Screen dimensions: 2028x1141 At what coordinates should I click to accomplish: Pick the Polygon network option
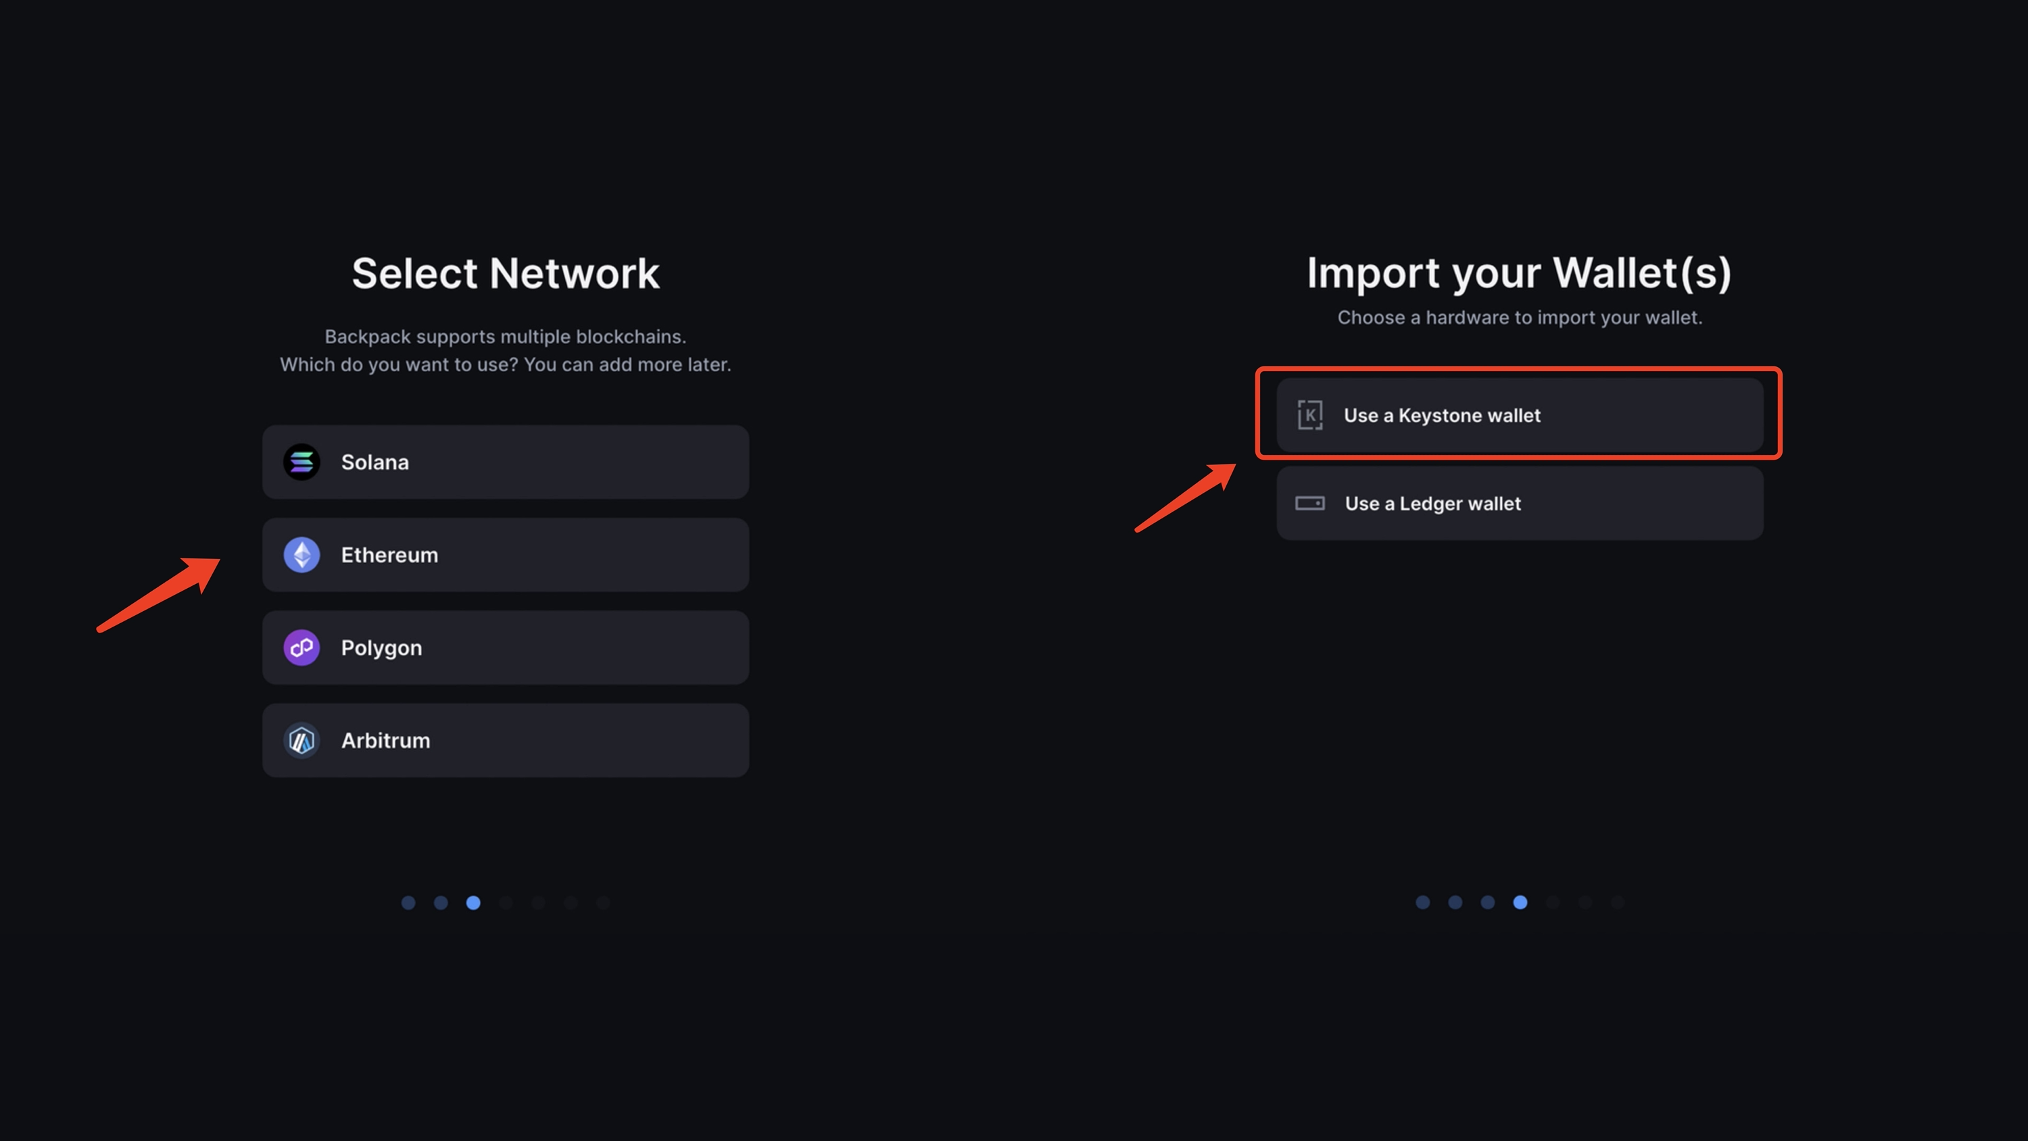[506, 648]
